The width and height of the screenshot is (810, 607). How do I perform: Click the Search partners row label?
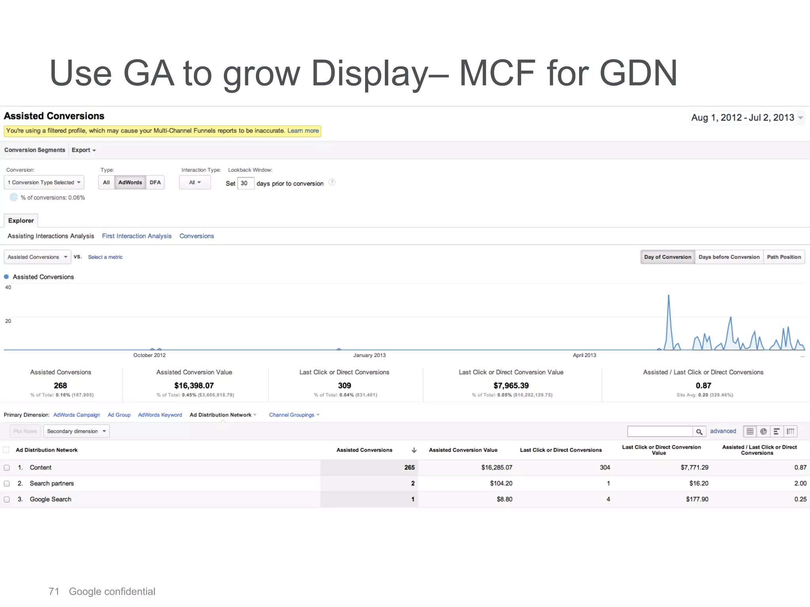click(x=52, y=483)
